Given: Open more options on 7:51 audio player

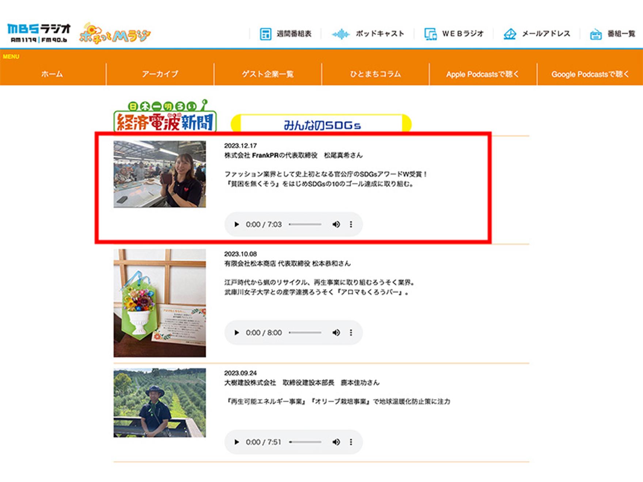Looking at the screenshot, I should point(351,442).
